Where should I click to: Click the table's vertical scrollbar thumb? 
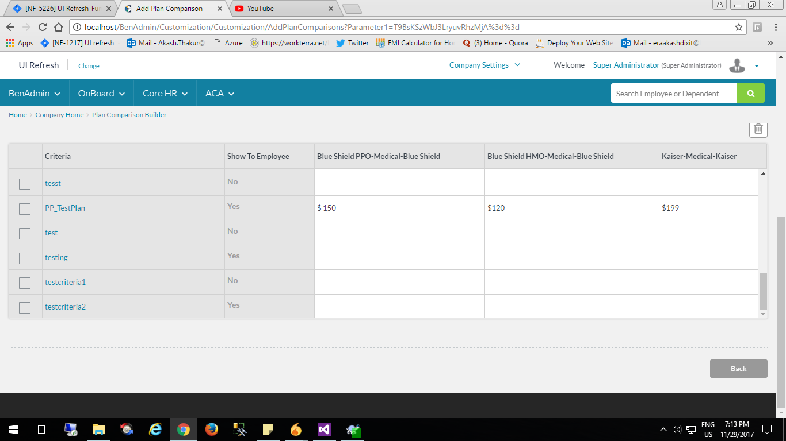pos(763,291)
